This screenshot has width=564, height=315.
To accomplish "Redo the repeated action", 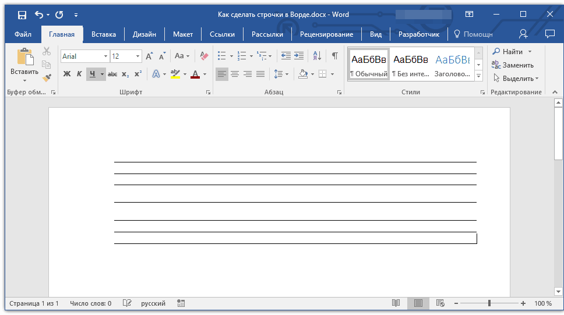I will click(x=59, y=15).
